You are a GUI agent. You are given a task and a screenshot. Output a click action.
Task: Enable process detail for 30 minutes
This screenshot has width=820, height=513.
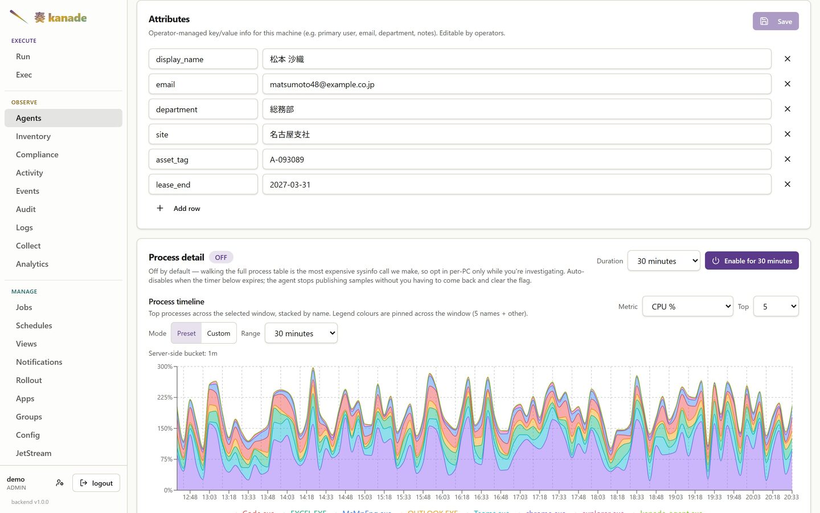(x=752, y=260)
